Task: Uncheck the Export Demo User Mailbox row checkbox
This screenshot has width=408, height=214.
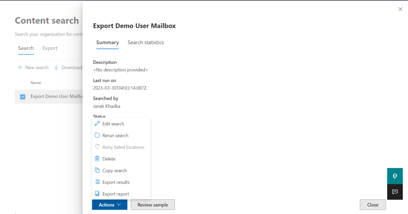Action: [23, 97]
